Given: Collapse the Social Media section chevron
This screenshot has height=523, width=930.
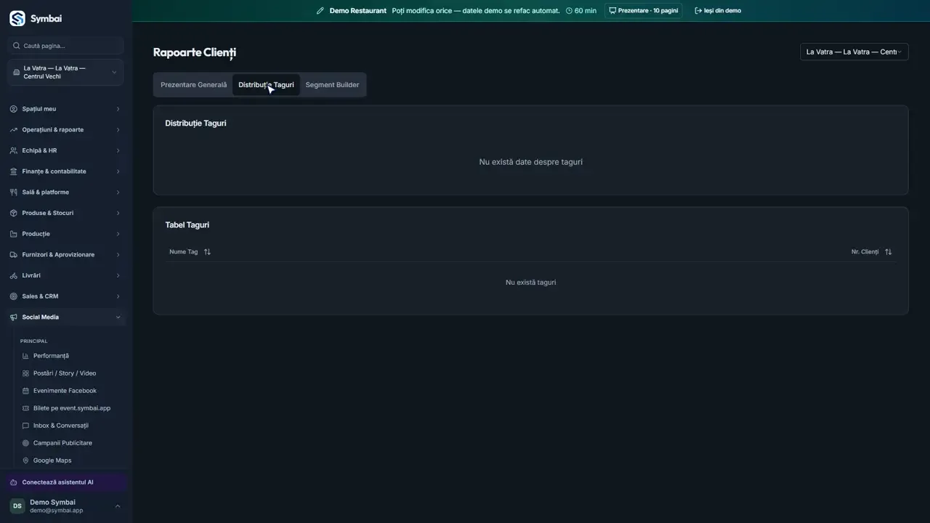Looking at the screenshot, I should click(118, 317).
